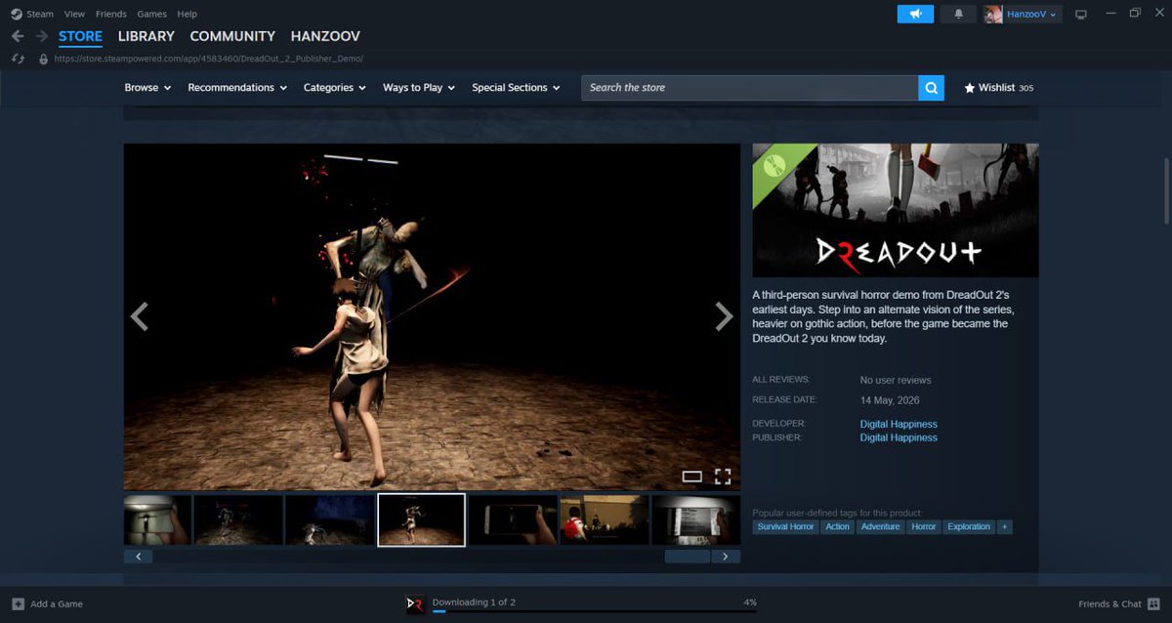The image size is (1172, 623).
Task: Select first screenshot thumbnail
Action: point(157,519)
